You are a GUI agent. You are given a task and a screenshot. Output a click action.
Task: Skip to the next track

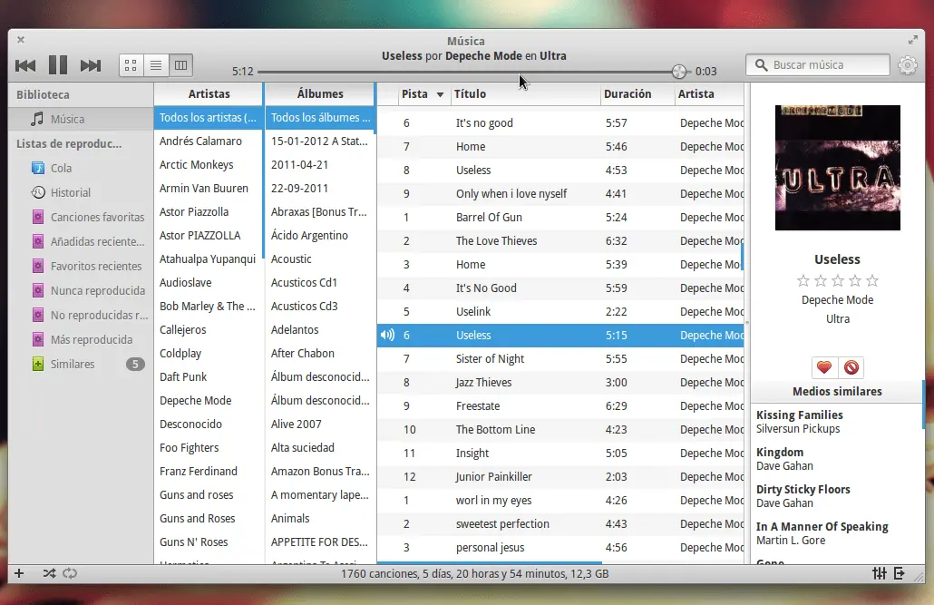click(91, 65)
